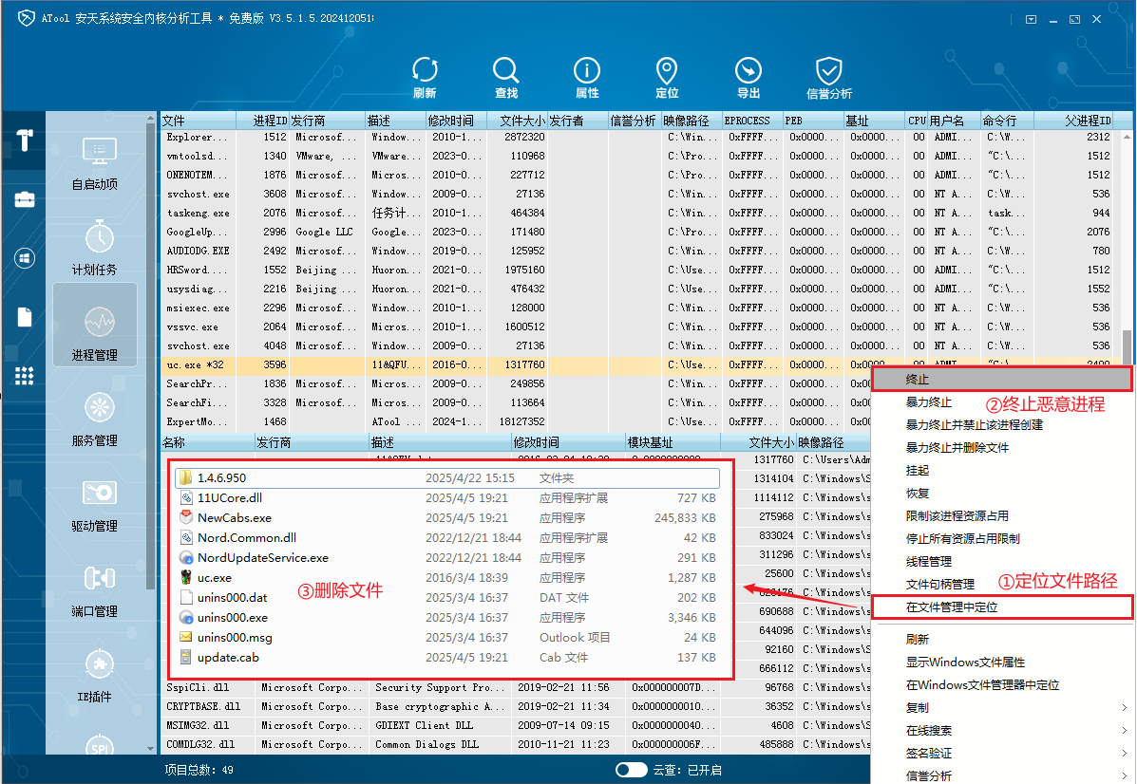Sort by 修改时间 column in process list
The height and width of the screenshot is (784, 1137).
click(455, 121)
